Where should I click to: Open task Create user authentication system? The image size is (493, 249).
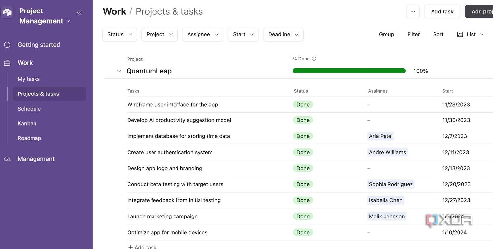(170, 152)
